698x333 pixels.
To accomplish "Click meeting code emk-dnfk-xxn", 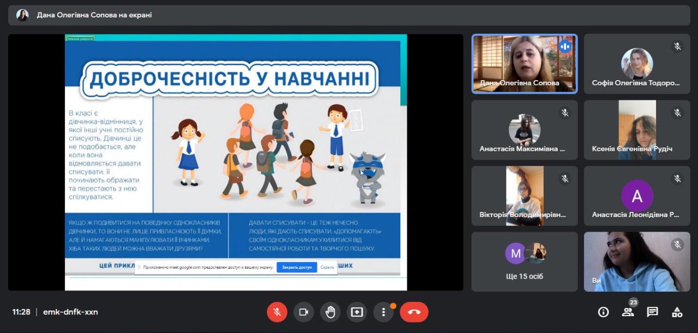I will coord(70,312).
